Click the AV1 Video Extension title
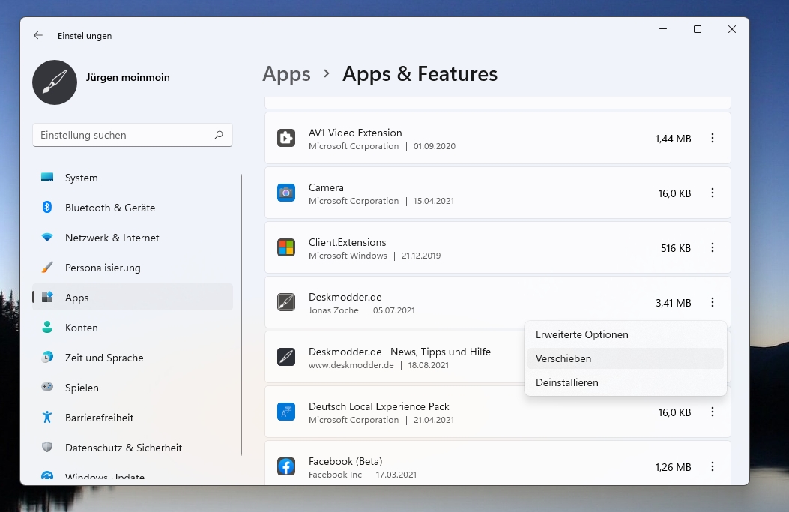Image resolution: width=789 pixels, height=512 pixels. [x=355, y=133]
